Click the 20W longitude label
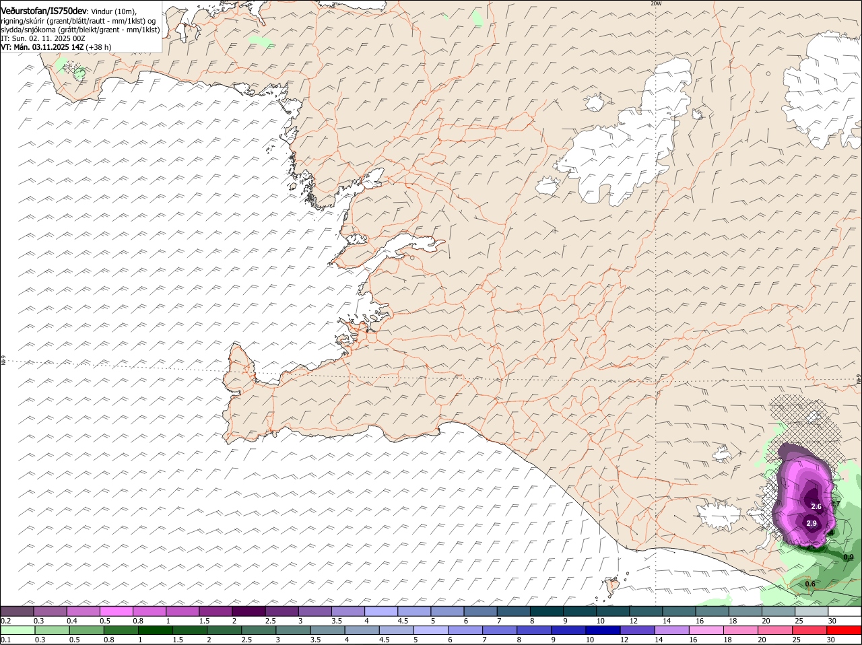Screen dimensions: 862x645 [656, 3]
